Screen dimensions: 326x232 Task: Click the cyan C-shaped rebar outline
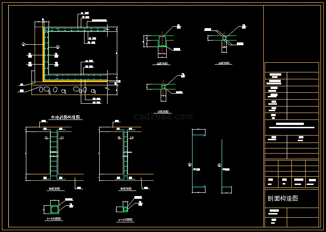pyautogui.click(x=194, y=161)
